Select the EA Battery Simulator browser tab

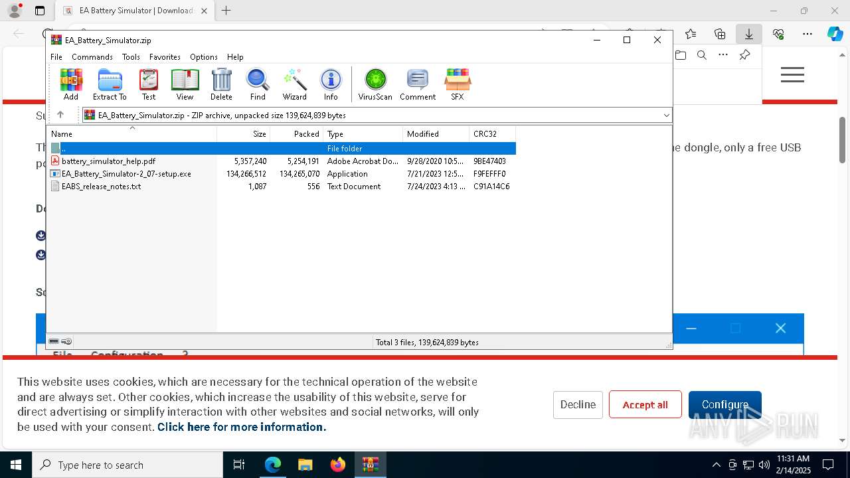tap(135, 11)
